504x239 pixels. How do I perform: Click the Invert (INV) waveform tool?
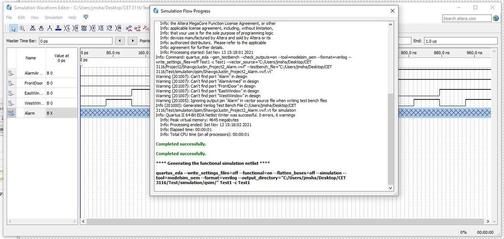click(x=84, y=28)
